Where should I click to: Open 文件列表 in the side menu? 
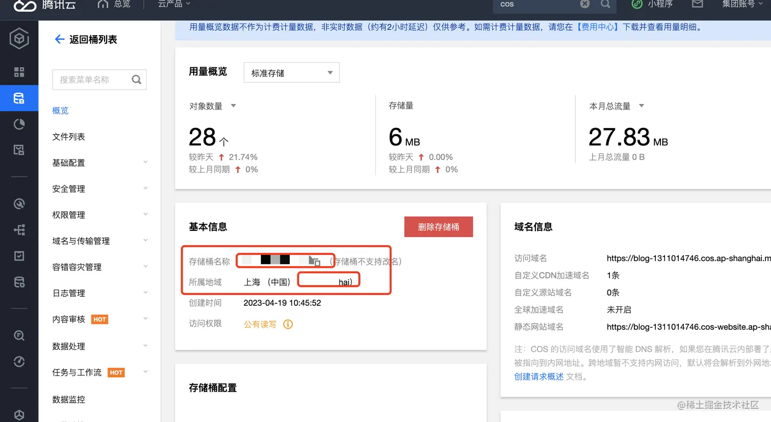(x=68, y=137)
